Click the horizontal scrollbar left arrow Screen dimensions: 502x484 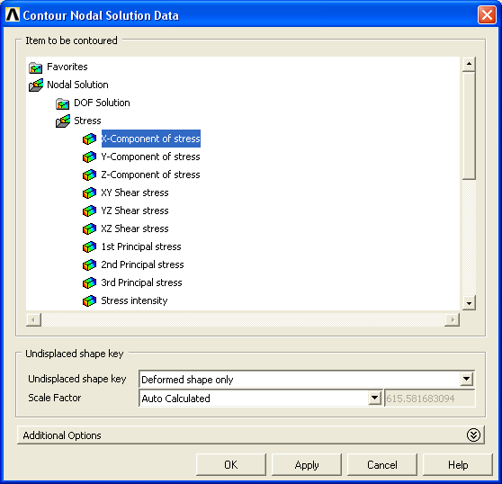(33, 319)
